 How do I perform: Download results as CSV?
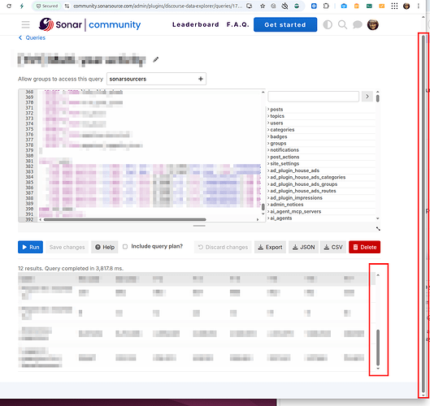333,247
